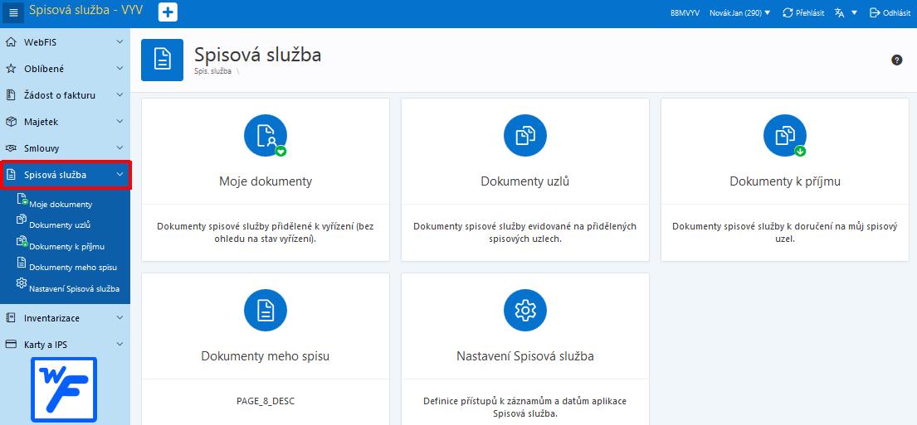Viewport: 917px width, 425px height.
Task: Click the Spisová služba page header document icon
Action: [x=162, y=60]
